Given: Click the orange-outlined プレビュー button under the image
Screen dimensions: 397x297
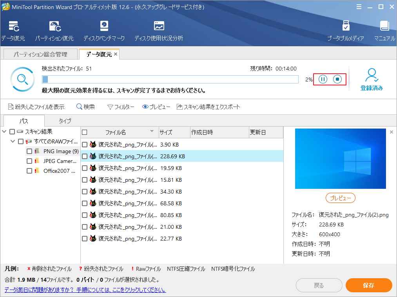Looking at the screenshot, I should point(341,198).
